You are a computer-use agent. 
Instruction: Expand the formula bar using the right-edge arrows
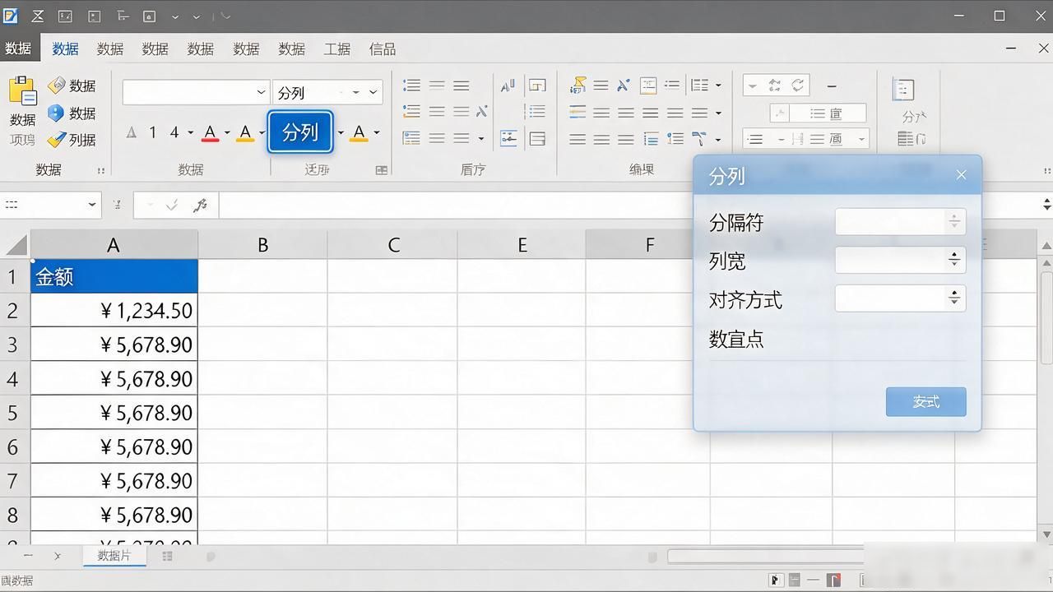click(1046, 205)
